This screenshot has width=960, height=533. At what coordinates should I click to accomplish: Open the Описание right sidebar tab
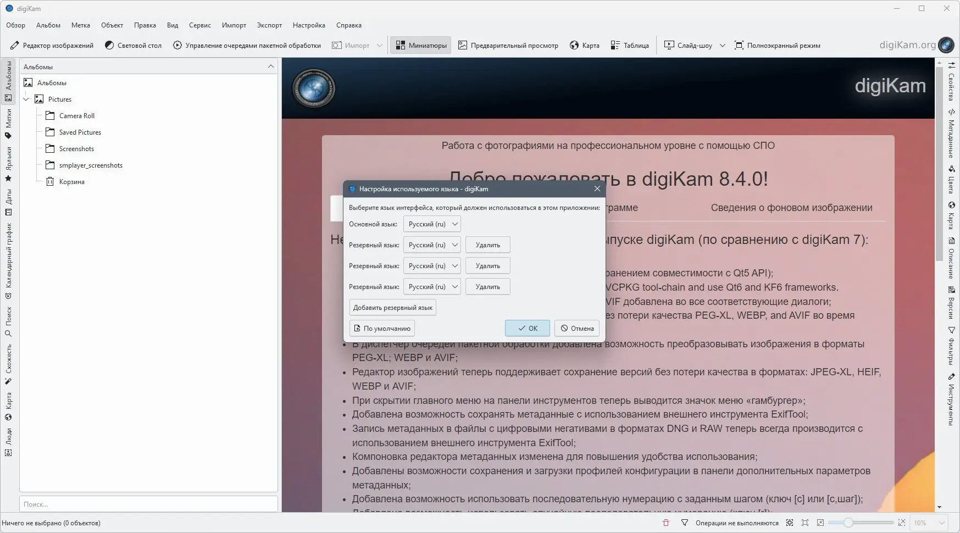[x=951, y=258]
